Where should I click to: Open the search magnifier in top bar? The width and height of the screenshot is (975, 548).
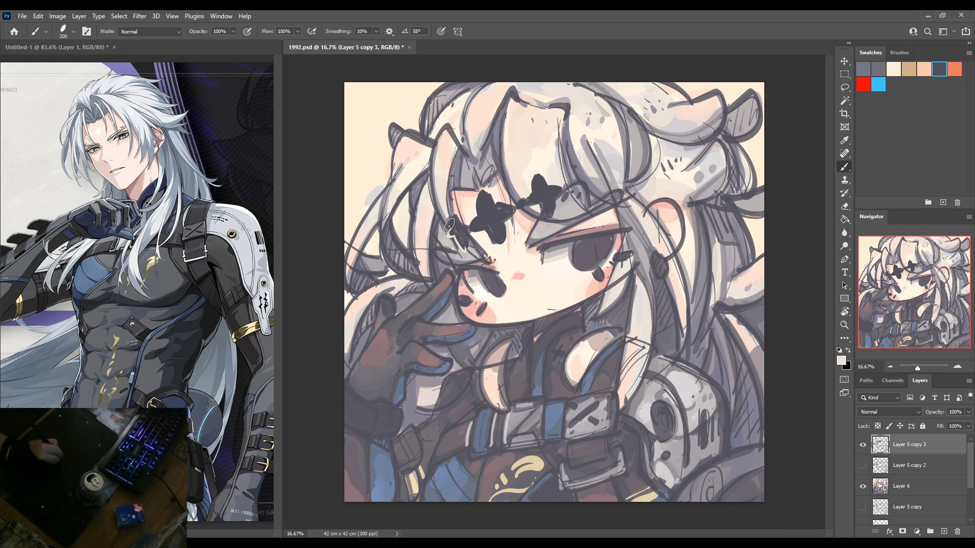(x=928, y=31)
